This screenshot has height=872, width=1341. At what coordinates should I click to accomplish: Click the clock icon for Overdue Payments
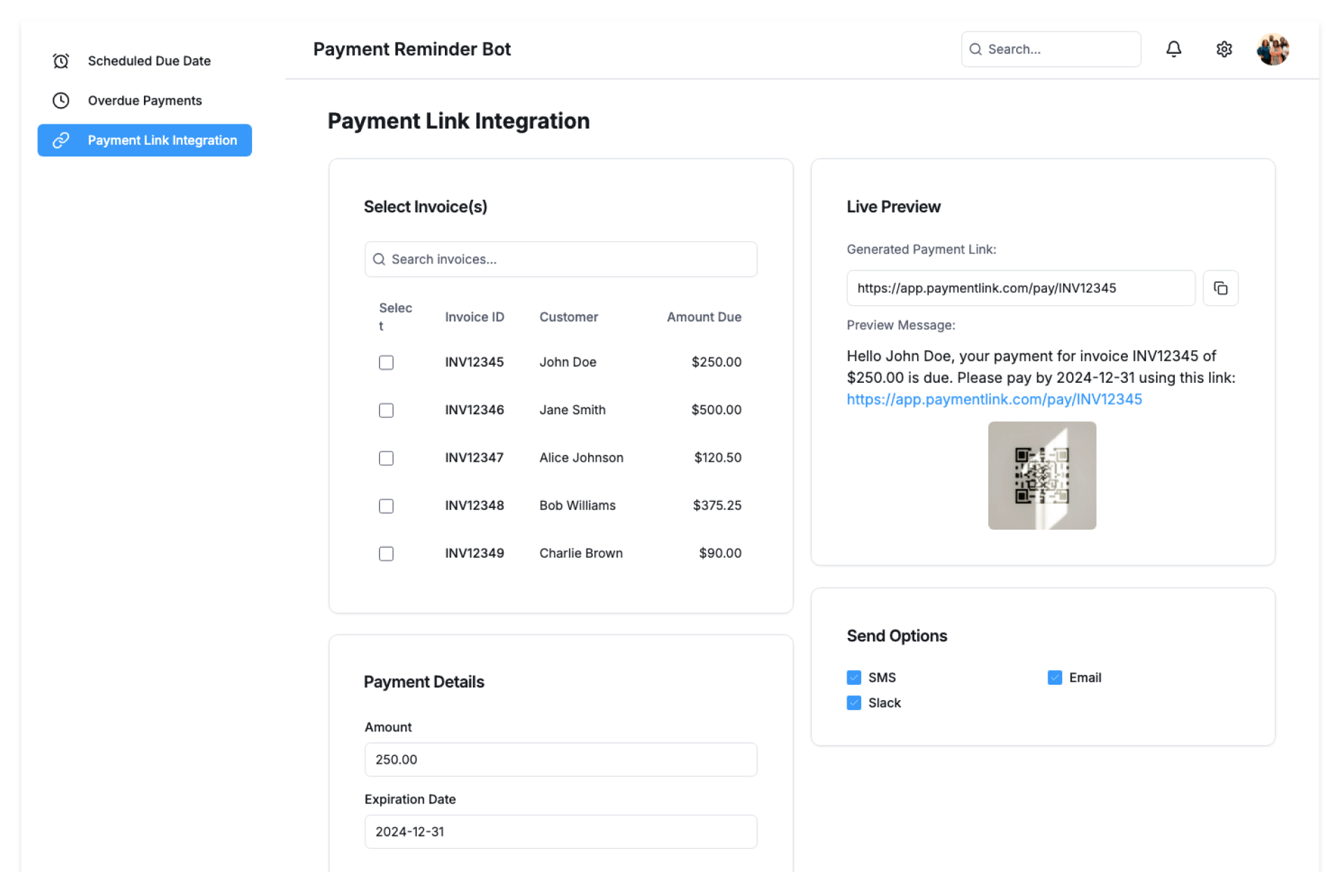[x=61, y=101]
